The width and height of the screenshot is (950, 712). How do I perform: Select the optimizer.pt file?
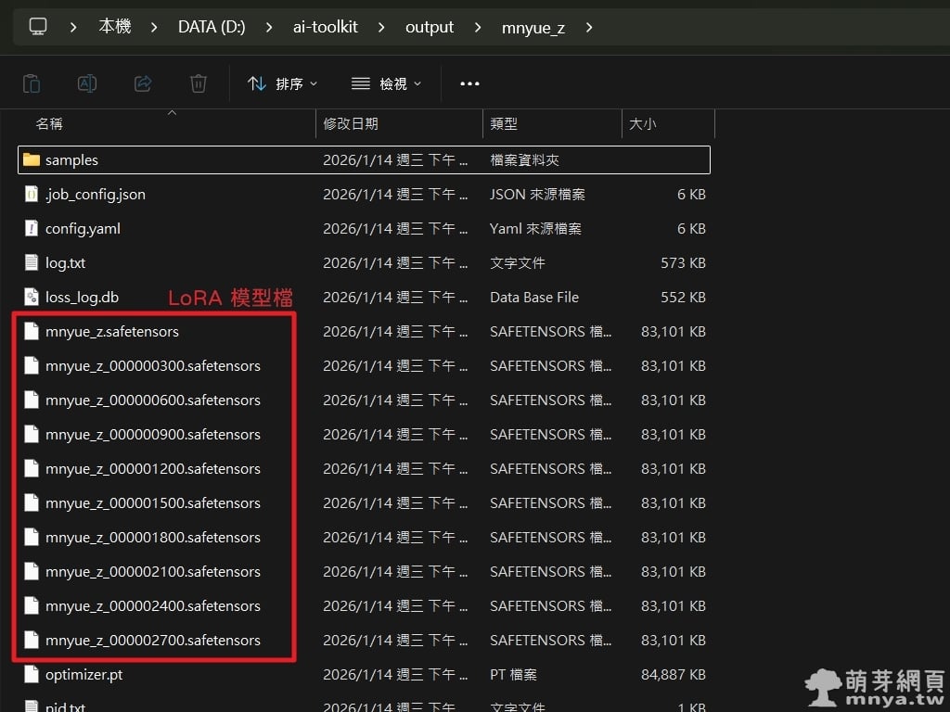click(83, 674)
